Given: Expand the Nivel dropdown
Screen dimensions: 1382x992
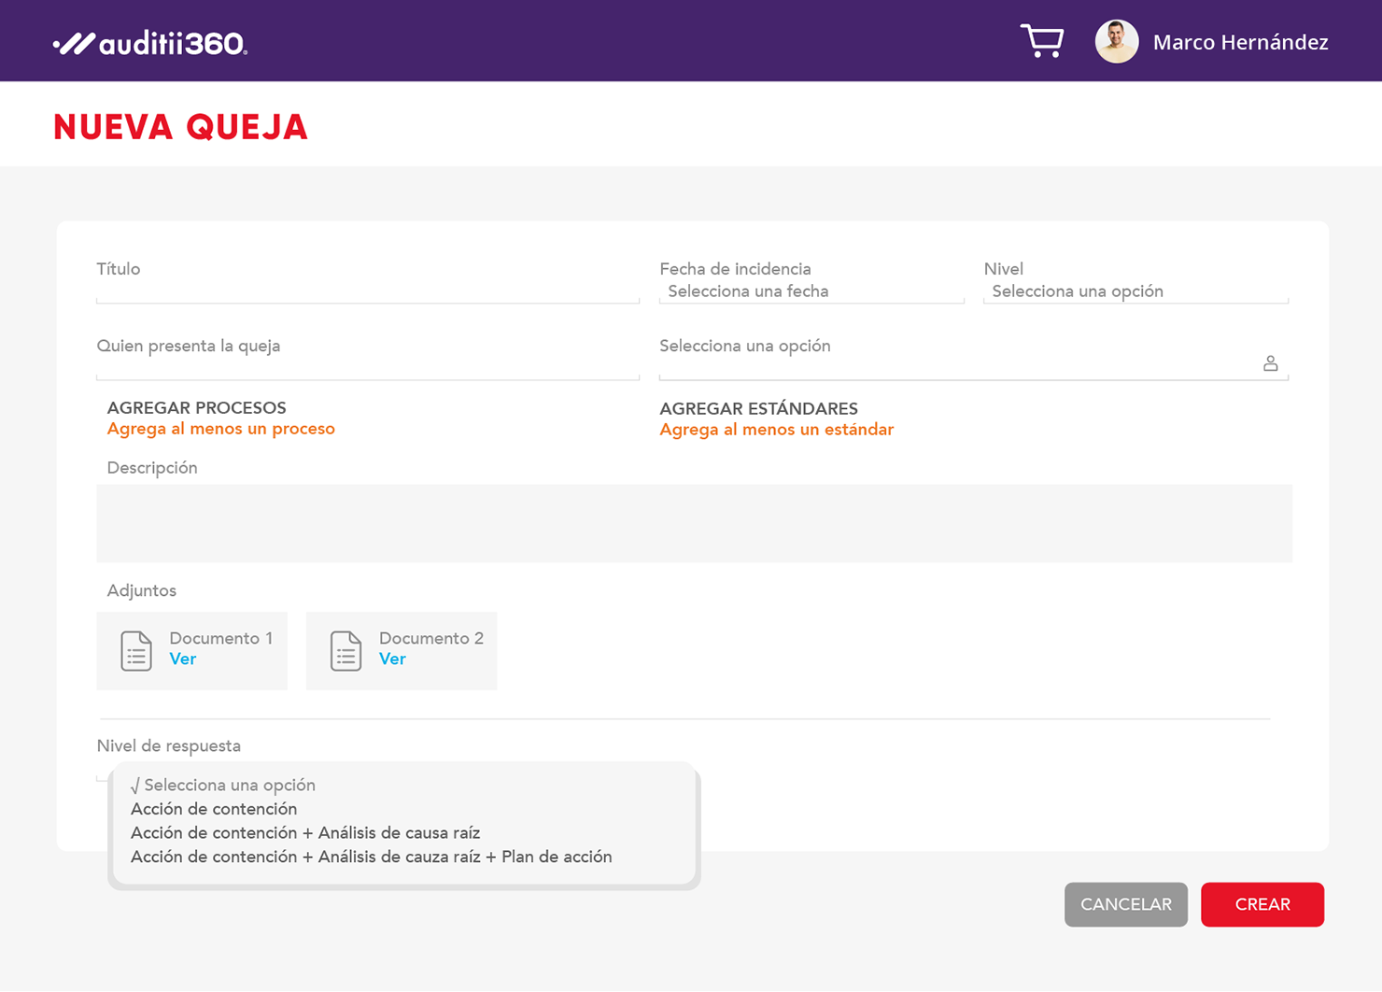Looking at the screenshot, I should (1135, 291).
